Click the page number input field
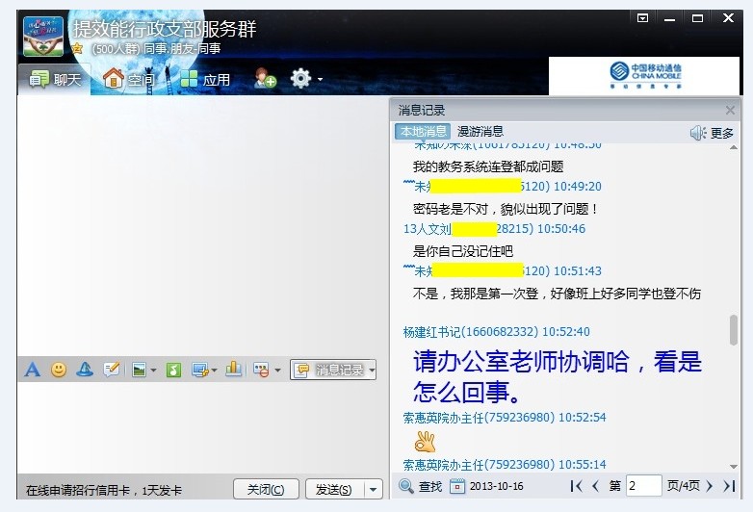Screen dimensions: 753x512 643,487
